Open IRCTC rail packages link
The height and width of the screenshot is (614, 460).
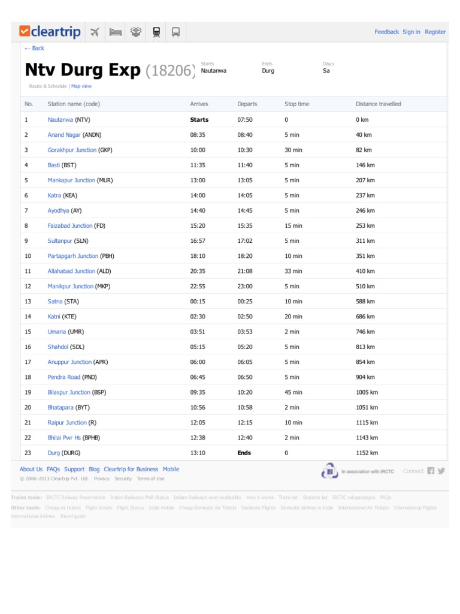[353, 497]
